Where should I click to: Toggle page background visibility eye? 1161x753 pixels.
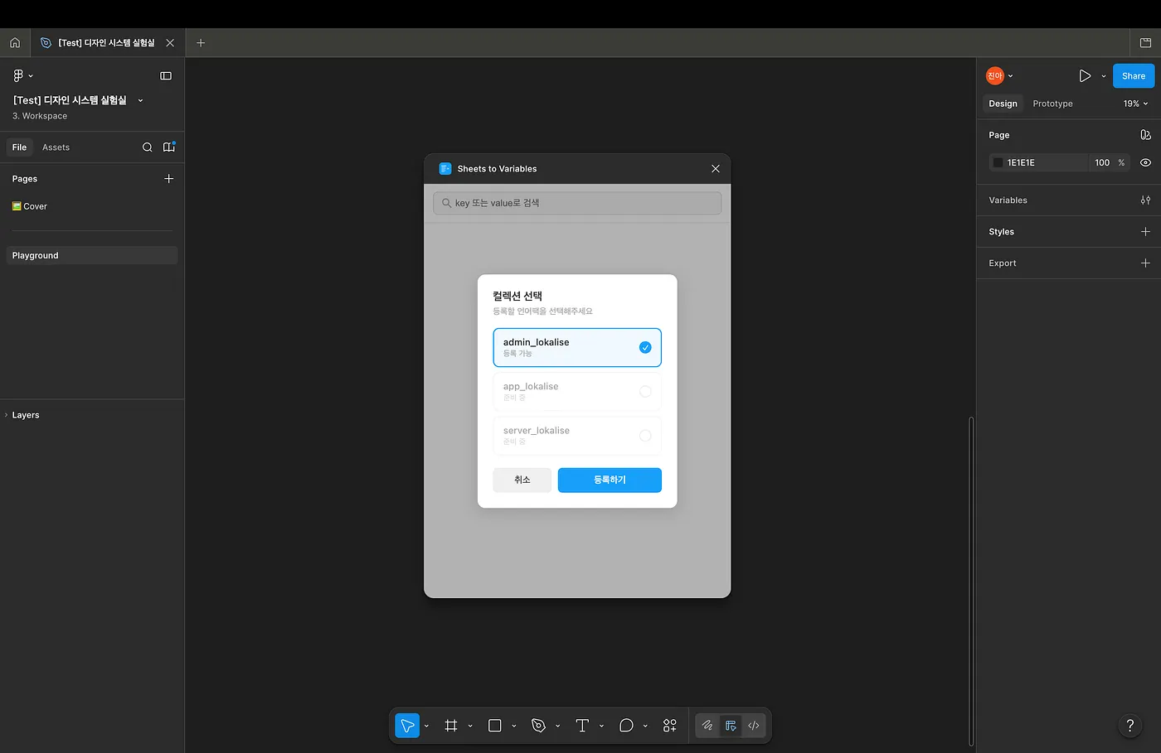coord(1145,163)
